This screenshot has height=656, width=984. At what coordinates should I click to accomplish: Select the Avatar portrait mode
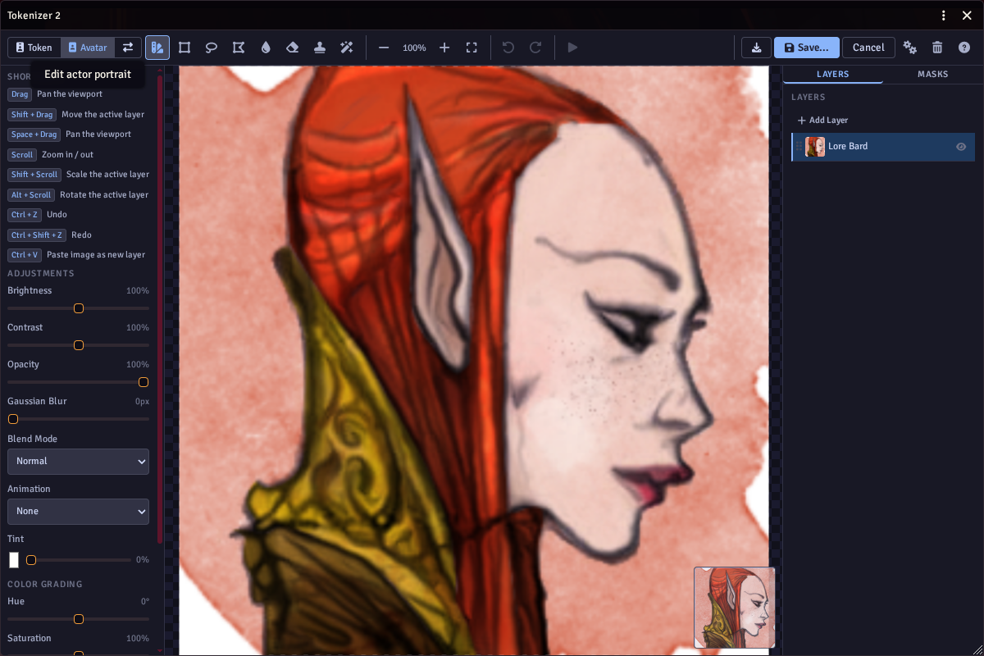88,48
